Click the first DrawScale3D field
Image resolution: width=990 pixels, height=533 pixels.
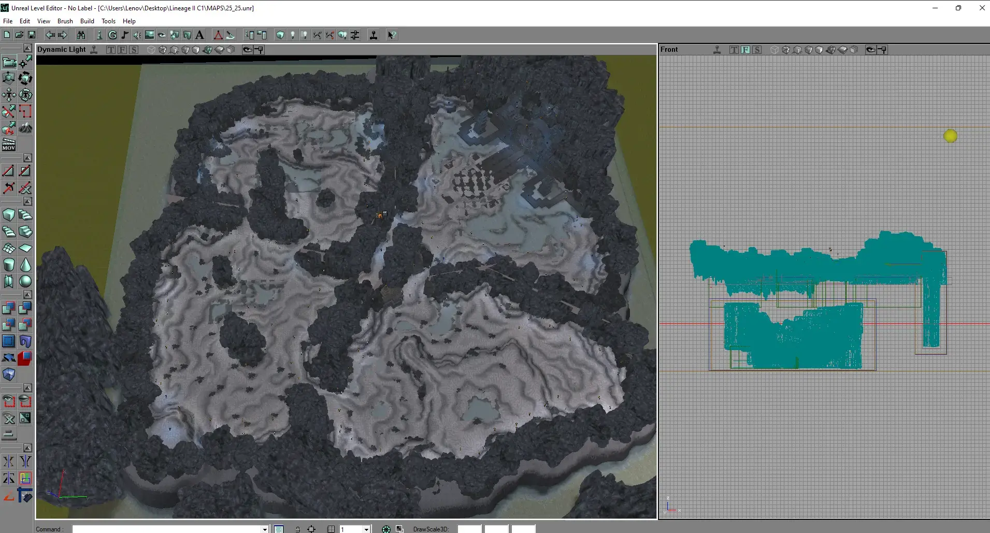469,529
